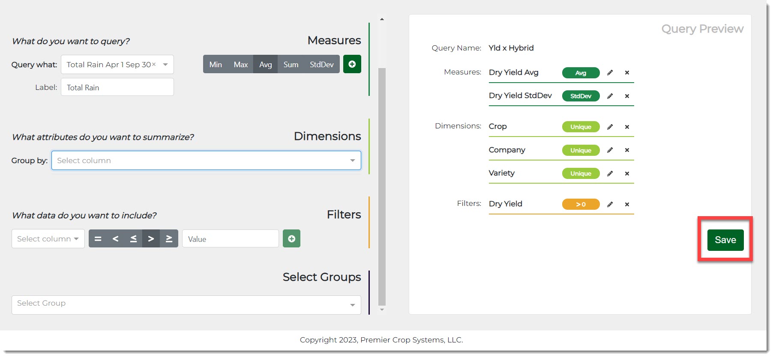Remove the Dry Yield StdDev measure
The height and width of the screenshot is (357, 773).
627,96
